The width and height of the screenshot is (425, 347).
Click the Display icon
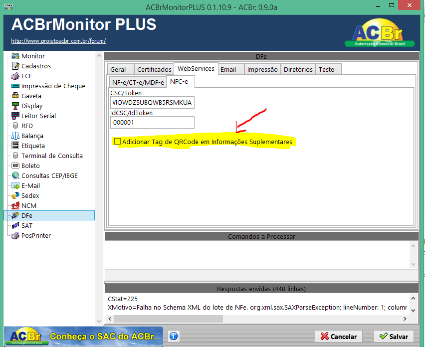point(15,106)
